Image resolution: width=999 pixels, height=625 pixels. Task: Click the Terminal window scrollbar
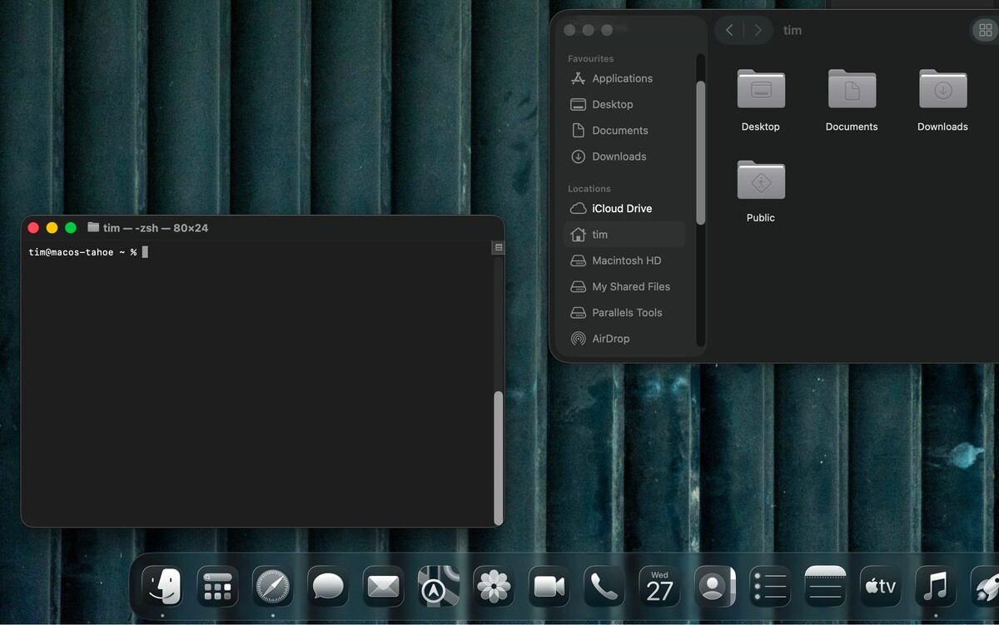(x=499, y=456)
